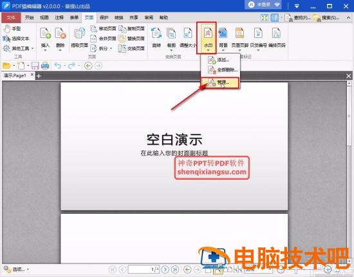Choose Remove All... from watermark menu
354x277 pixels.
tap(220, 70)
